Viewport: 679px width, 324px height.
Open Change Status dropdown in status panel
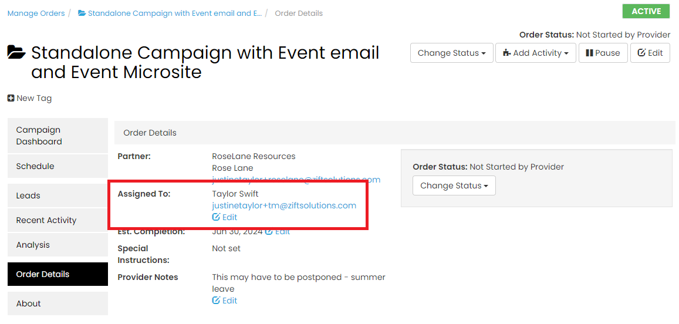click(454, 185)
